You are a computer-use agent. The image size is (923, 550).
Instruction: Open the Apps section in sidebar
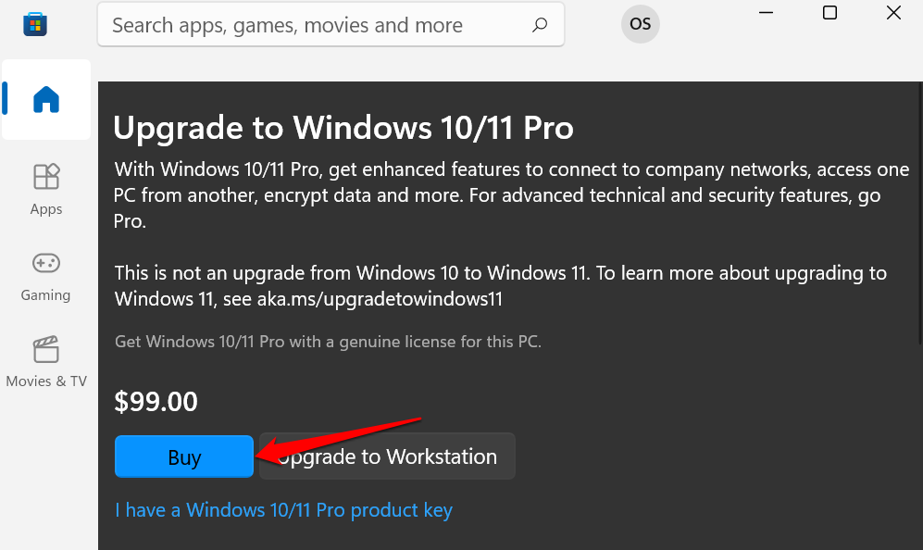[x=46, y=189]
